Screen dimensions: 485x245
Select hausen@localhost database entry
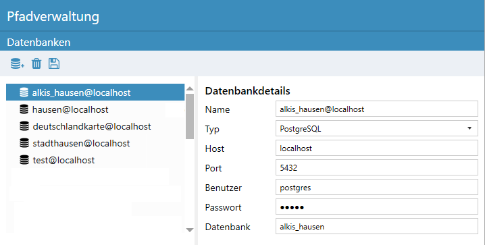(x=95, y=109)
